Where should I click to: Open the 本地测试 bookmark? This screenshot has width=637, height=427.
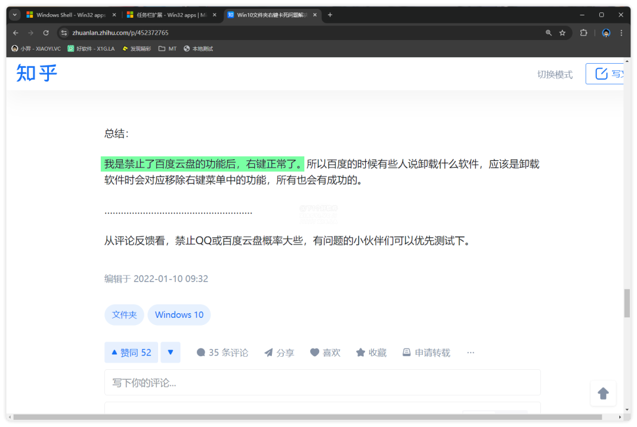click(x=198, y=49)
